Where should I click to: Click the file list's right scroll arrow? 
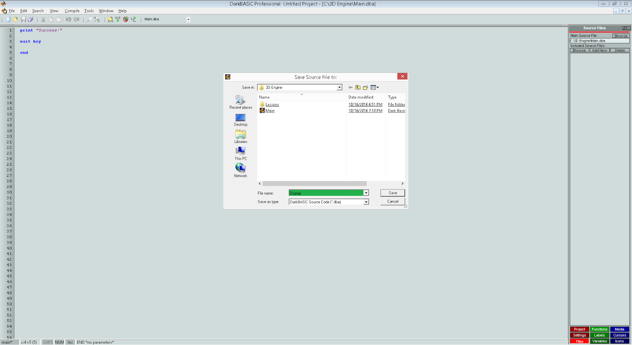(x=402, y=184)
